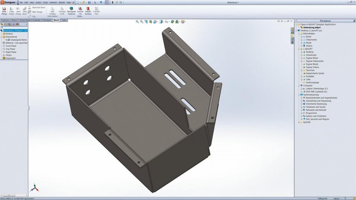The image size is (356, 200).
Task: Expand the BySoft6 folder node
Action: (299, 122)
